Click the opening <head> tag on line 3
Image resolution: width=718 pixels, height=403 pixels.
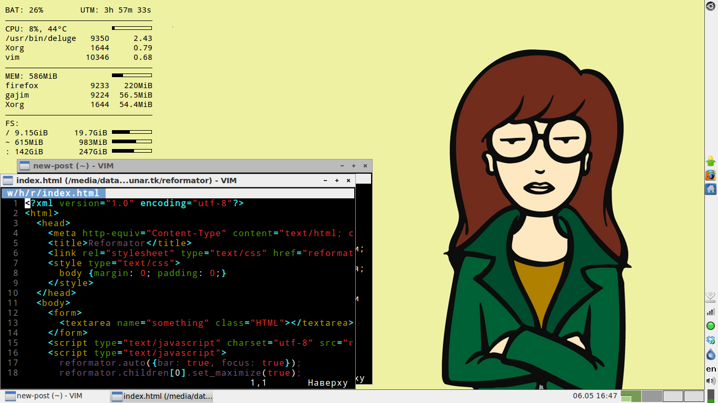pyautogui.click(x=54, y=223)
